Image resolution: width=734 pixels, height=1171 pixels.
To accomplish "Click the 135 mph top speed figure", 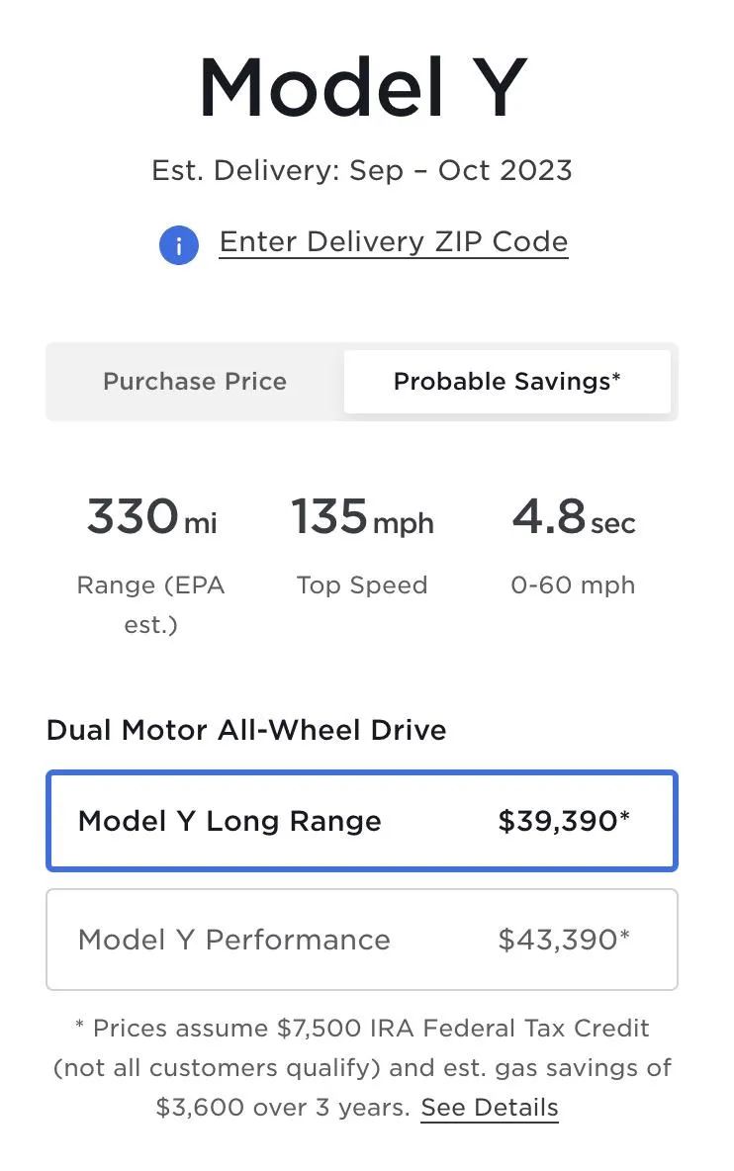I will (362, 517).
